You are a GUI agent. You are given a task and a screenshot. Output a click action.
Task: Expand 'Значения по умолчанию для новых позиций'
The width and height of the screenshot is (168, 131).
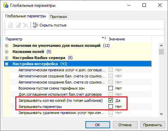[7, 45]
